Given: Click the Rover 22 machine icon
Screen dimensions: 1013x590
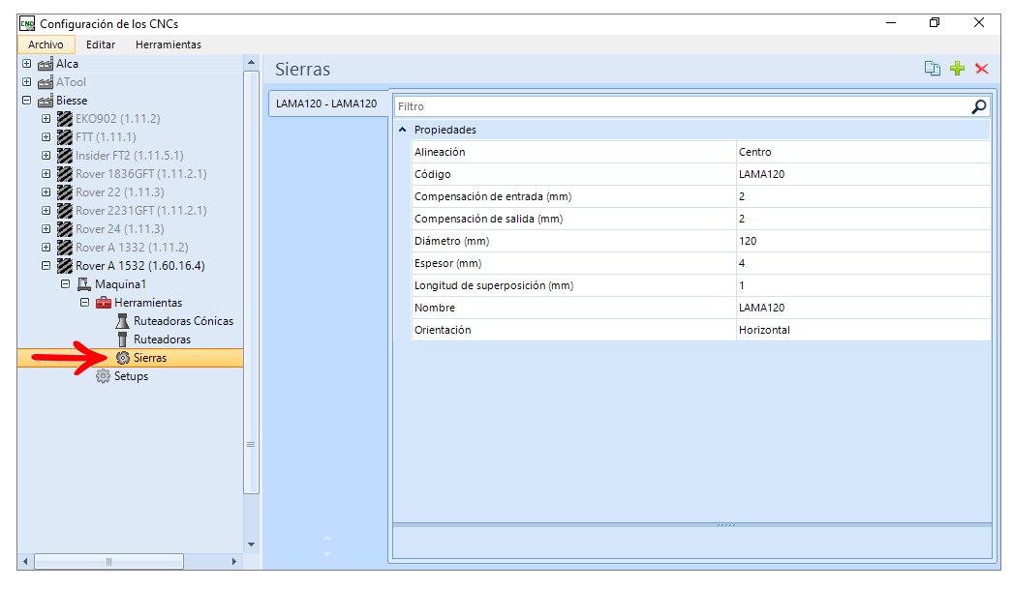Looking at the screenshot, I should pos(65,192).
